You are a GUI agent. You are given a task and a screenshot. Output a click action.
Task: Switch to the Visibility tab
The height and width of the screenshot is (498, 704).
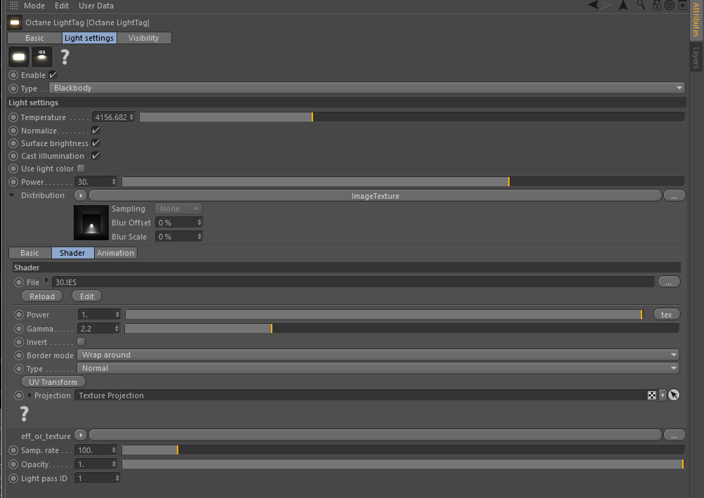144,38
